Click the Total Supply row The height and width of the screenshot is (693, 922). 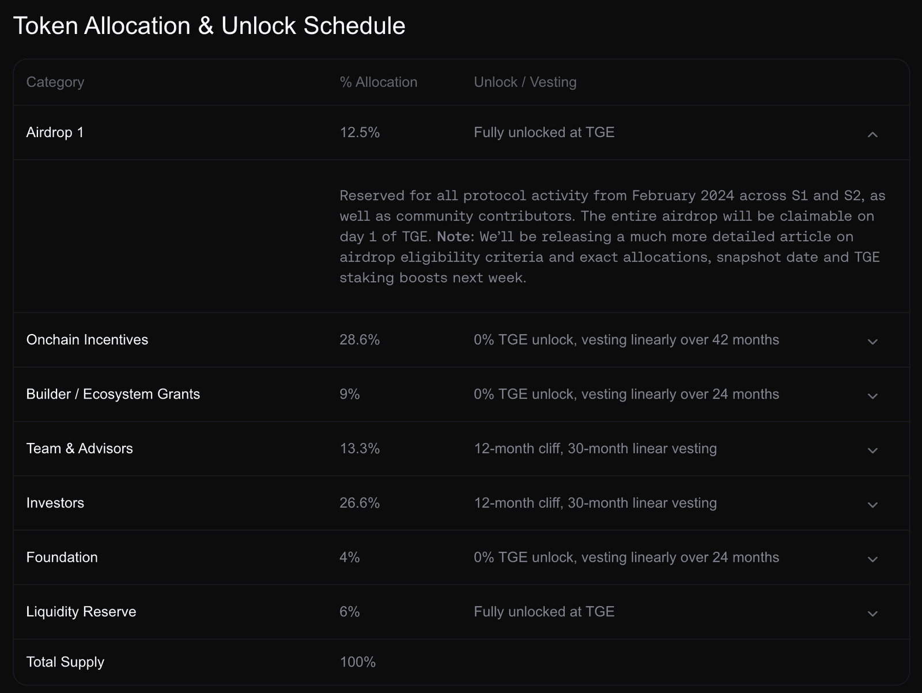click(x=65, y=662)
